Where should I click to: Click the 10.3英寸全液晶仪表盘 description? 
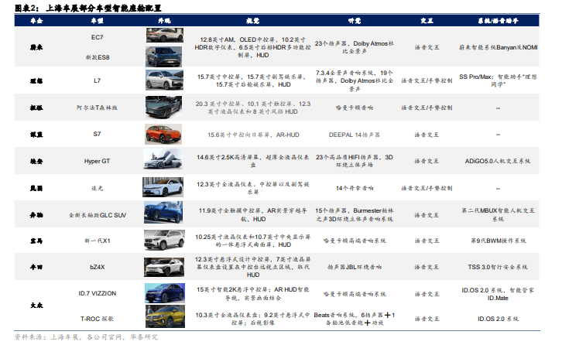(252, 319)
